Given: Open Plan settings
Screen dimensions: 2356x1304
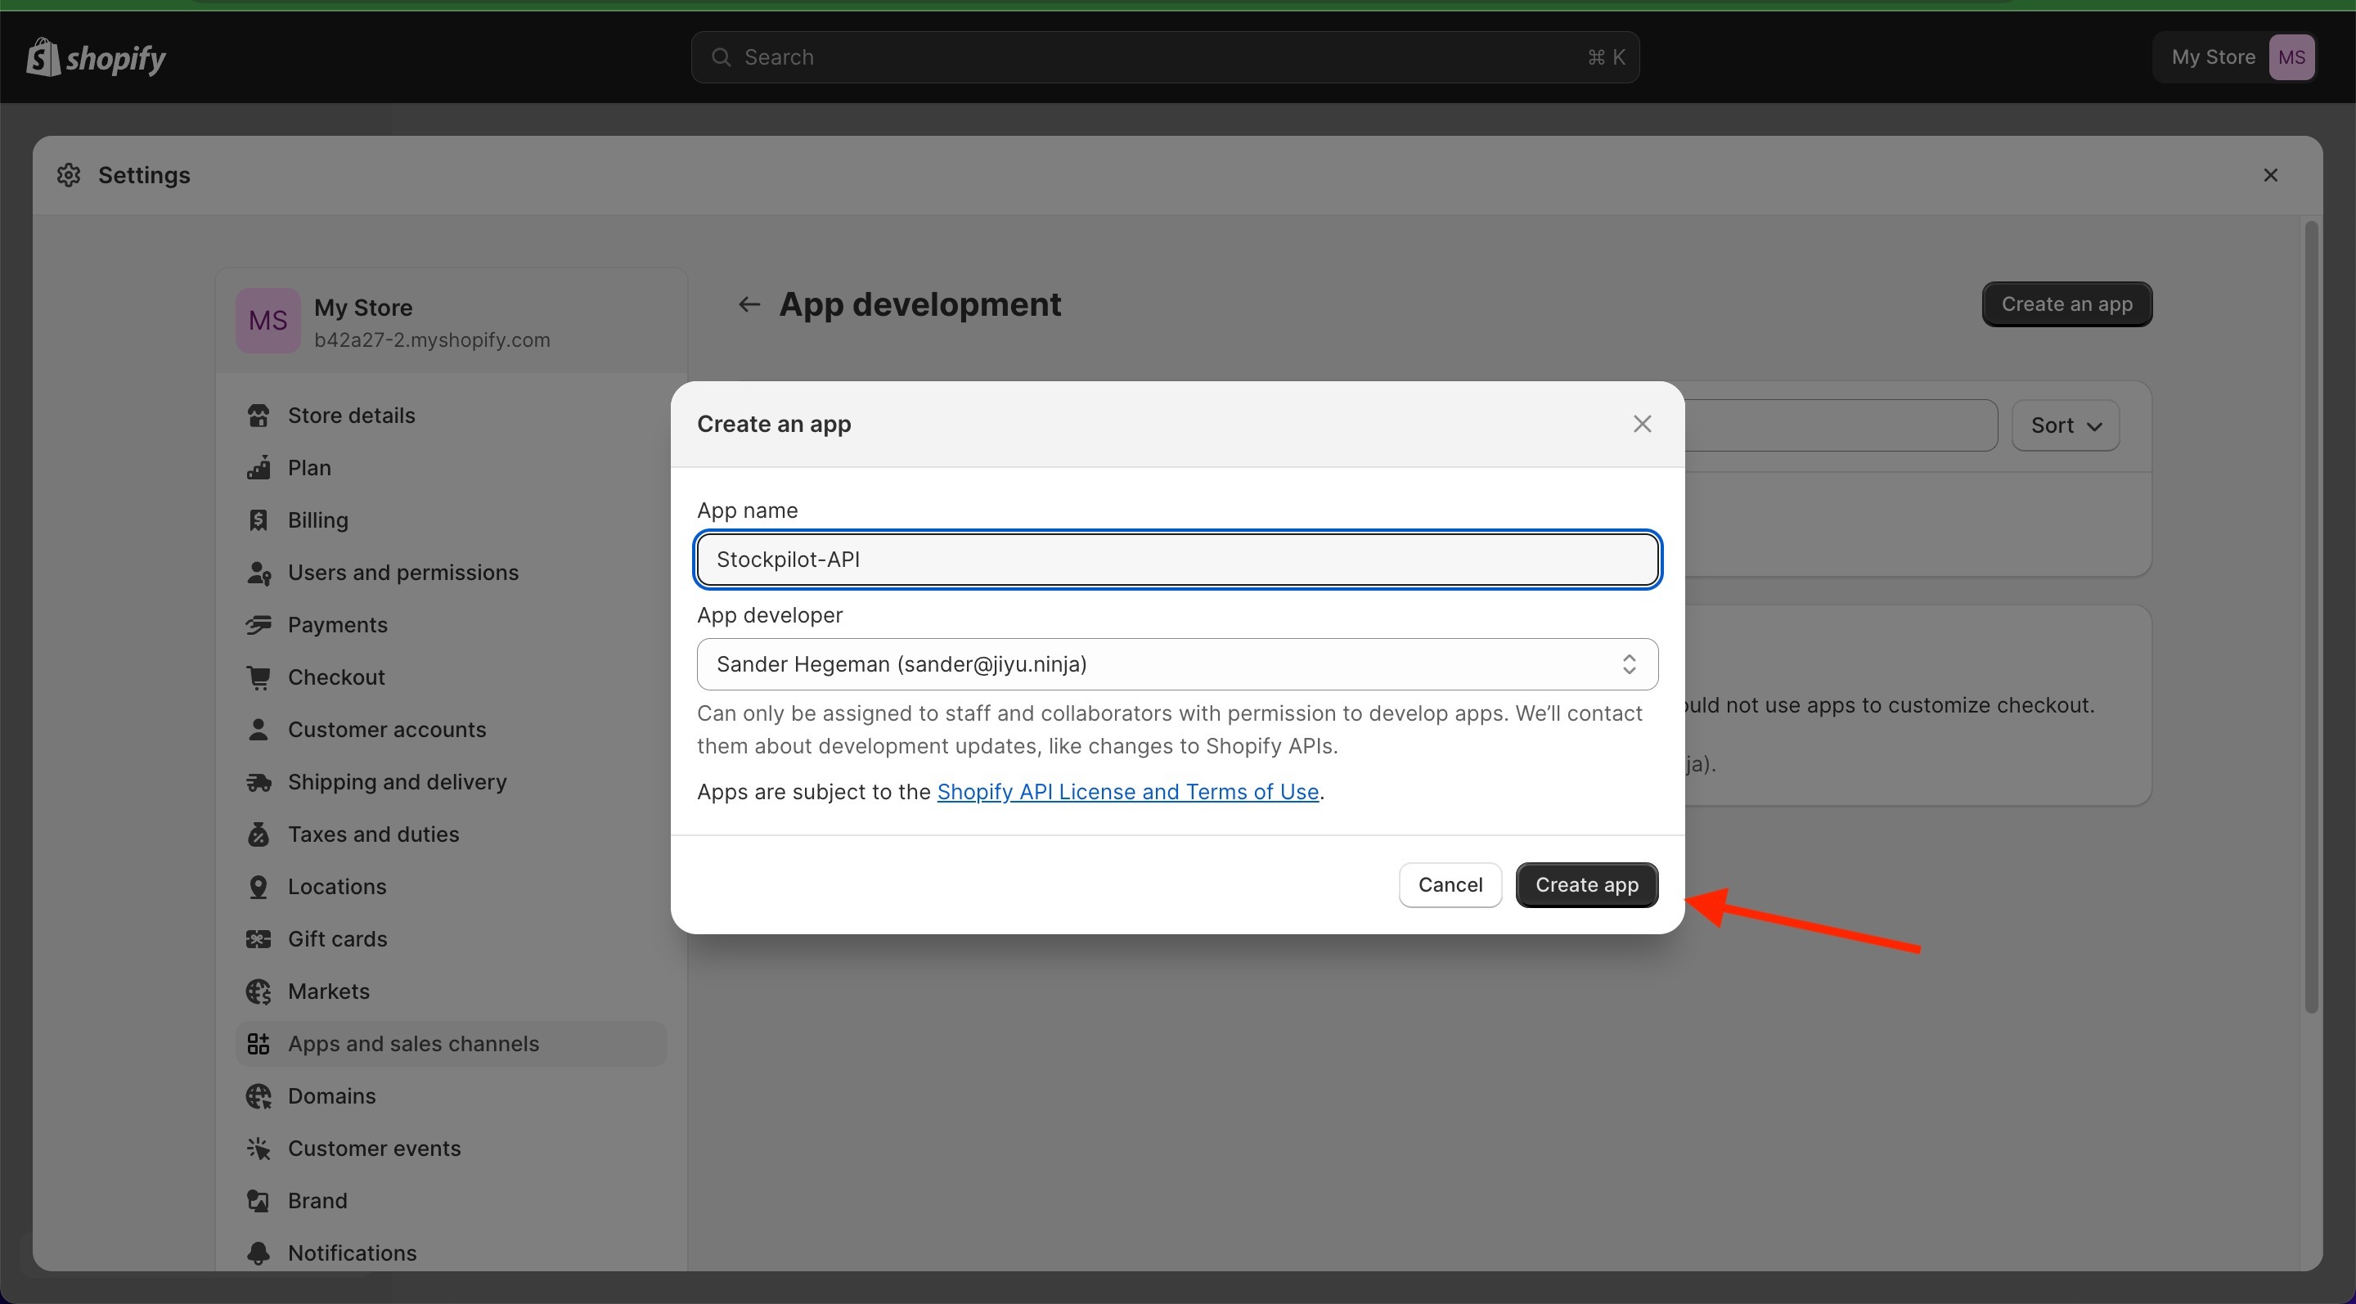Looking at the screenshot, I should click(451, 468).
